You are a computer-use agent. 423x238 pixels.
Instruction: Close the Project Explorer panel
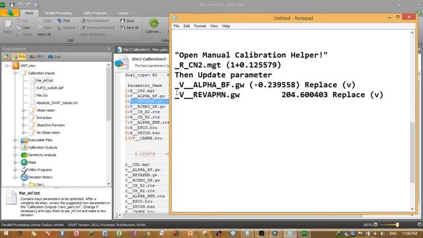(108, 49)
